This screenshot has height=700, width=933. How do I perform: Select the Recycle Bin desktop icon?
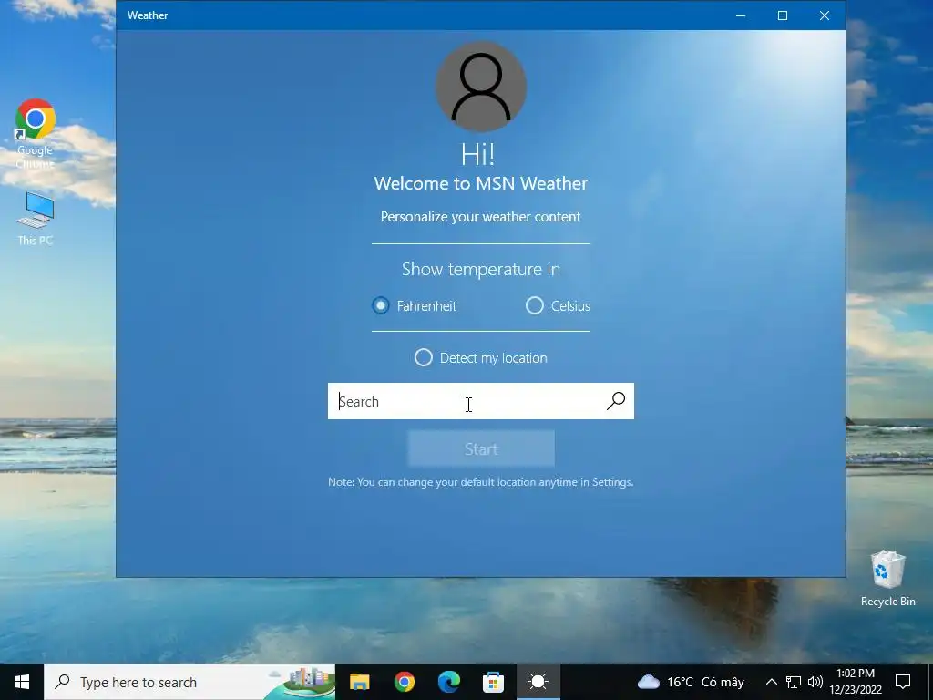(x=887, y=579)
